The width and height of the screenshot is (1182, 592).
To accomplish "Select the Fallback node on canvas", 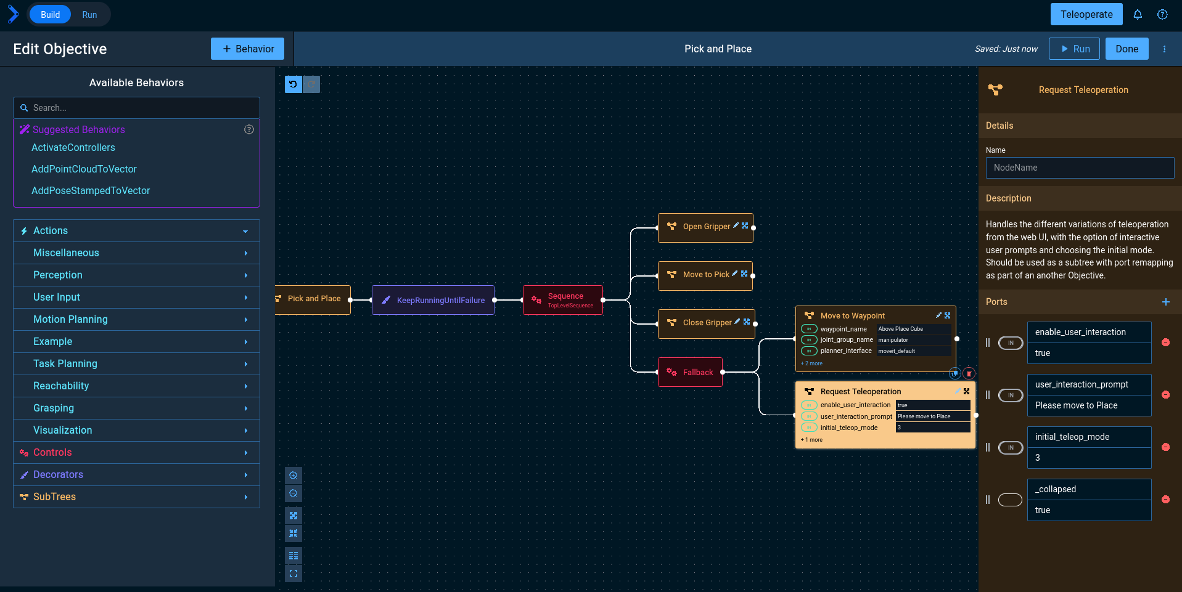I will click(690, 372).
